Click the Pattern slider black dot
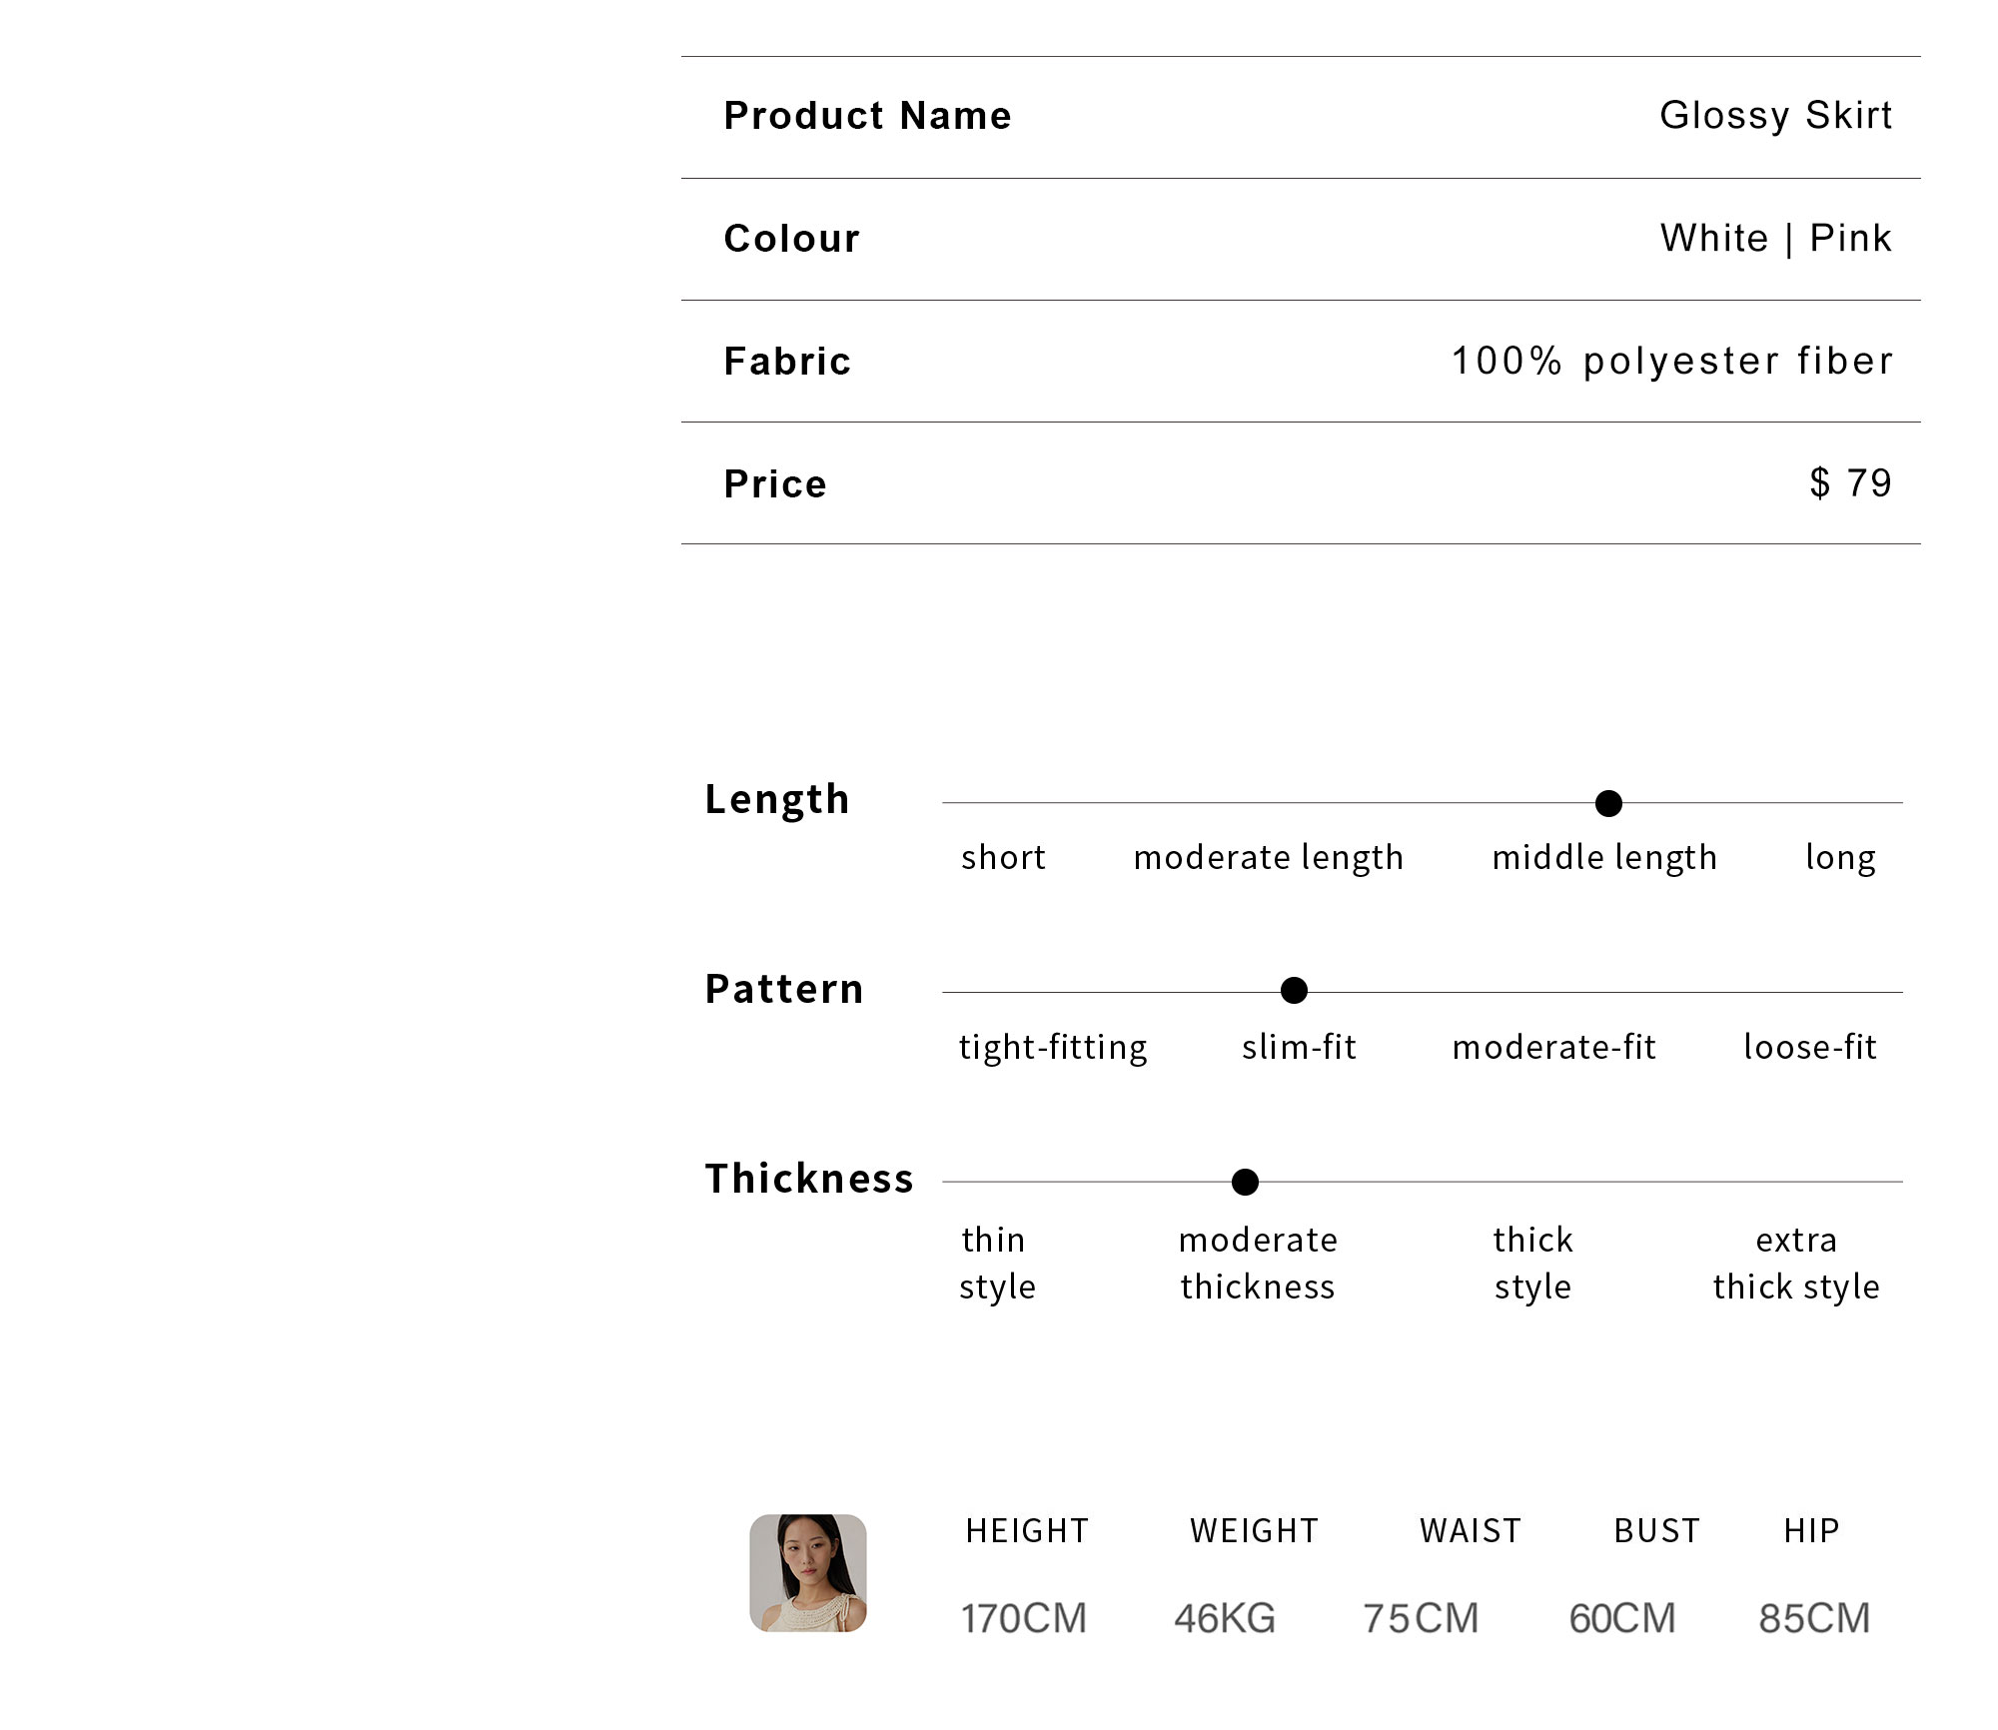Viewport: 1998px width, 1730px height. (1294, 990)
